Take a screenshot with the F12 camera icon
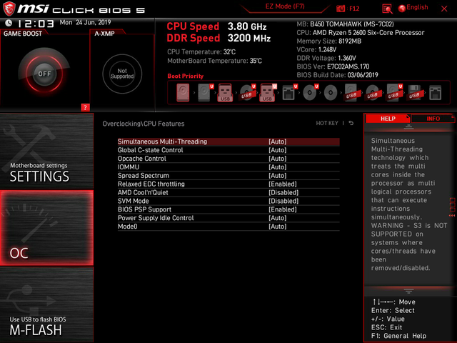Viewport: 457px width, 343px height. 341,9
